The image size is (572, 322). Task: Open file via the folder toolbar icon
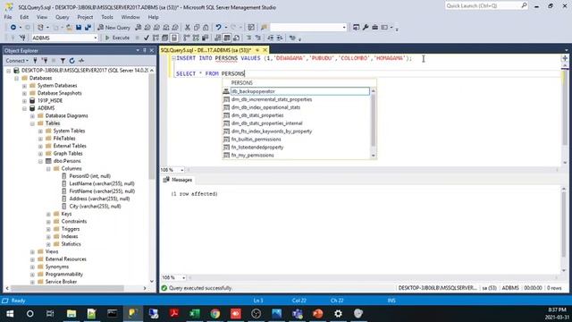[x=69, y=28]
